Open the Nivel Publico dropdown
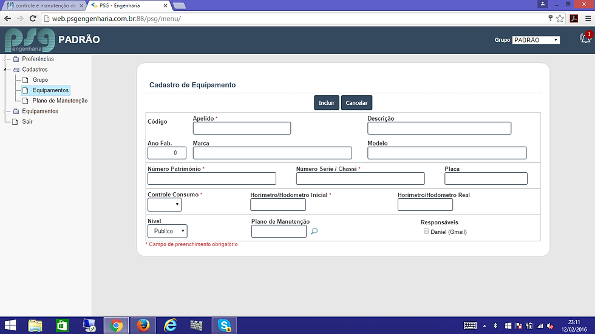The image size is (595, 334). (168, 231)
